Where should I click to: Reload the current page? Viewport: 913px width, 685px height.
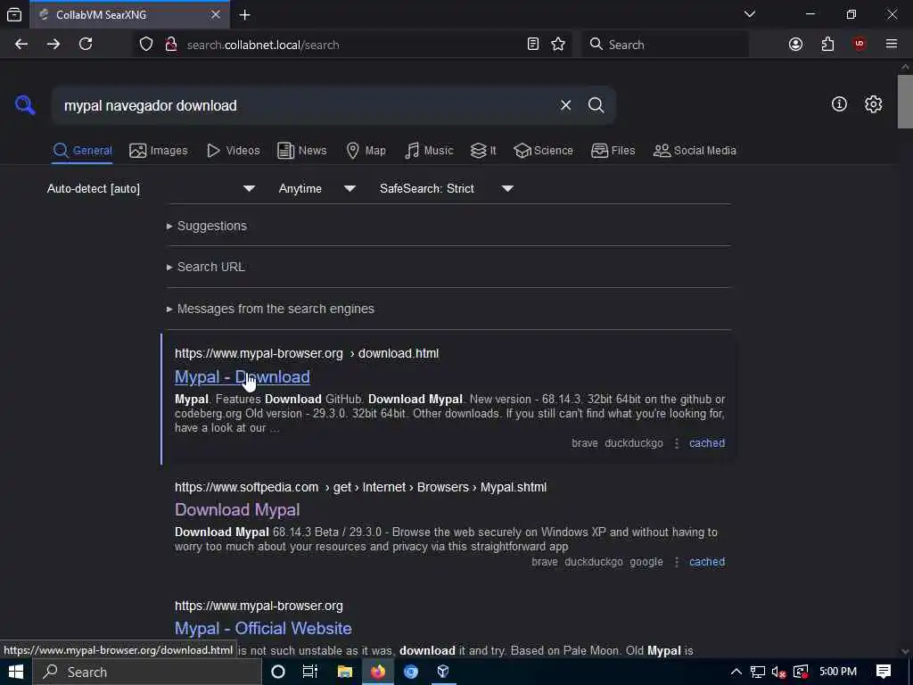86,45
